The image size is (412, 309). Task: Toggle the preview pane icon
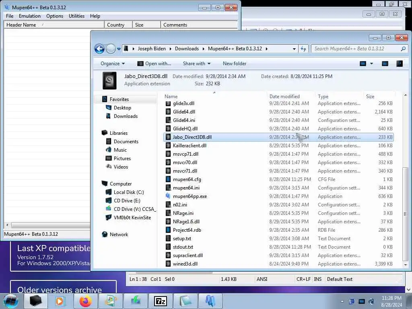pos(385,64)
